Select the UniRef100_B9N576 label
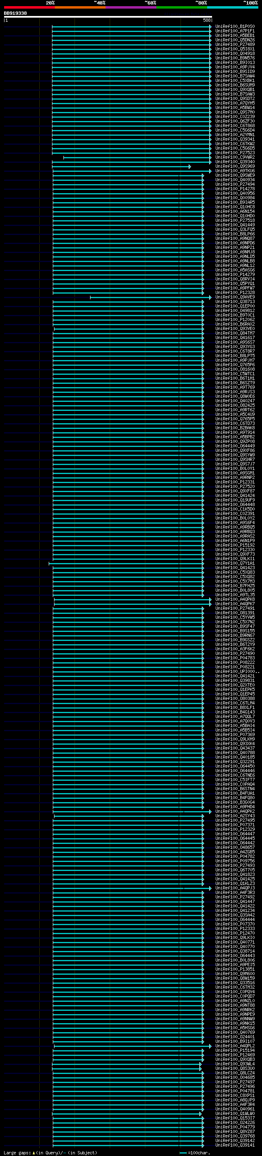The height and width of the screenshot is (1156, 262). coord(235,58)
